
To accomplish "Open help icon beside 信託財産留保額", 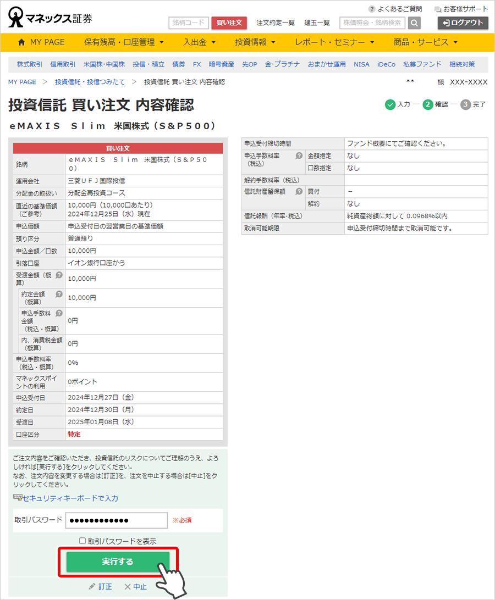I will click(x=299, y=191).
